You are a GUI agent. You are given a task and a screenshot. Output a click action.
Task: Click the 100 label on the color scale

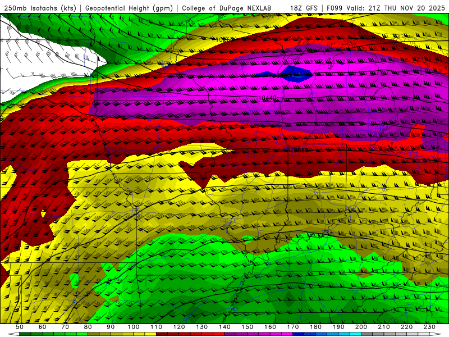pos(134,327)
